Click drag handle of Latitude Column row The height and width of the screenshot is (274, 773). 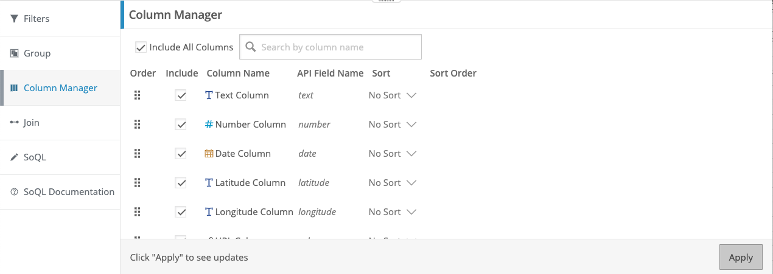click(x=137, y=183)
